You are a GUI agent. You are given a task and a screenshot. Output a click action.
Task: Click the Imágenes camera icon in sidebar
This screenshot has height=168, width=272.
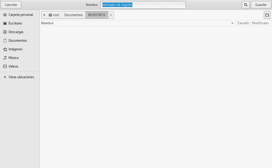pos(5,49)
